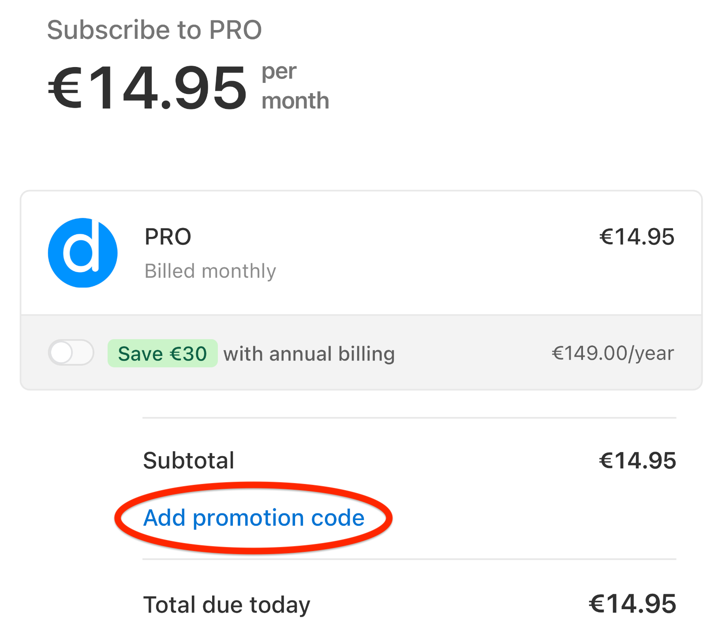Click the with annual billing text
725x644 pixels.
click(309, 354)
